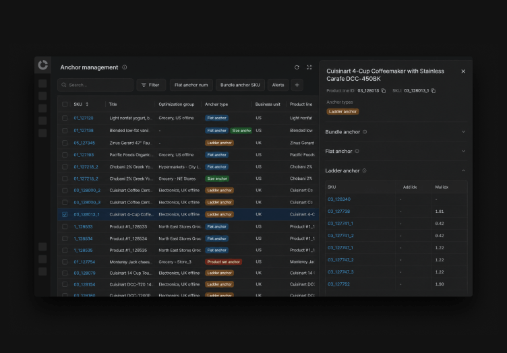Image resolution: width=507 pixels, height=353 pixels.
Task: Click the Optimization group column header
Action: (176, 104)
